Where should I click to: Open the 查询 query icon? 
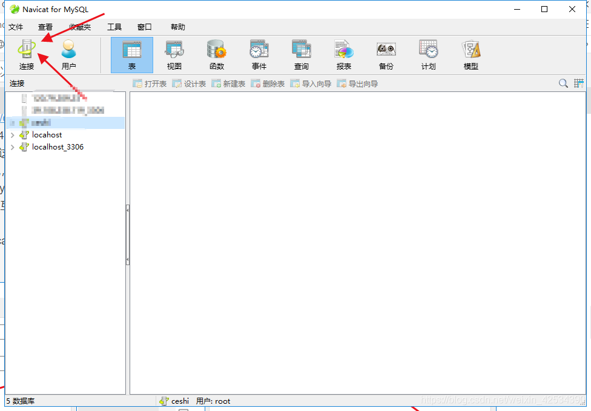tap(301, 55)
